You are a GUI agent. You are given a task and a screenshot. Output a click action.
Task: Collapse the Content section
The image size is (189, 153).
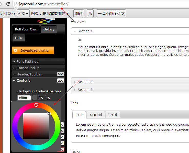38,80
